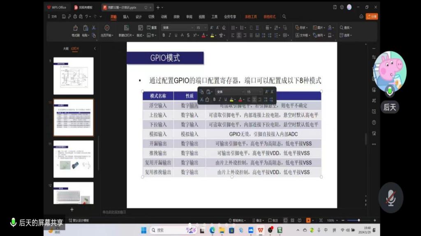The image size is (421, 236).
Task: Toggle Italic formatting in the ribbon
Action: click(170, 35)
